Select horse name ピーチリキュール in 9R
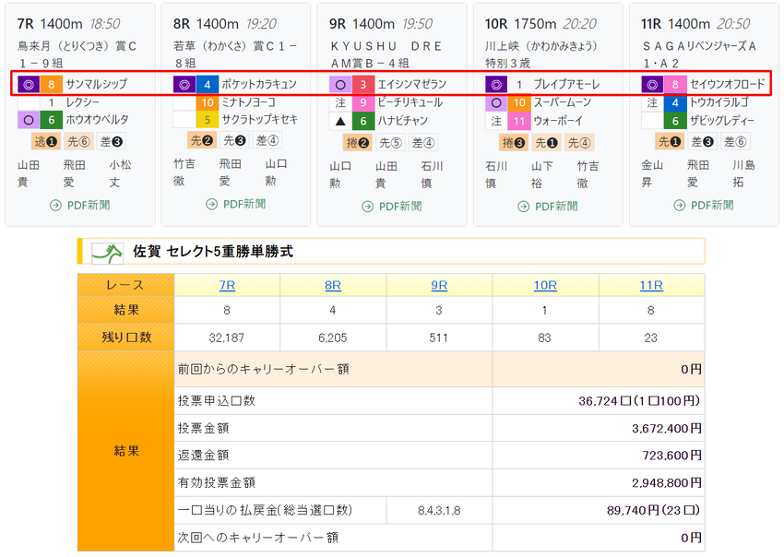The image size is (784, 557). click(x=410, y=102)
